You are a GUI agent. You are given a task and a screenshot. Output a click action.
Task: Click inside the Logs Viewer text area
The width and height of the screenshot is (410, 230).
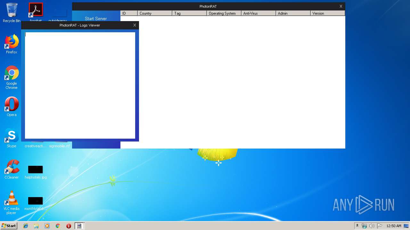click(80, 85)
